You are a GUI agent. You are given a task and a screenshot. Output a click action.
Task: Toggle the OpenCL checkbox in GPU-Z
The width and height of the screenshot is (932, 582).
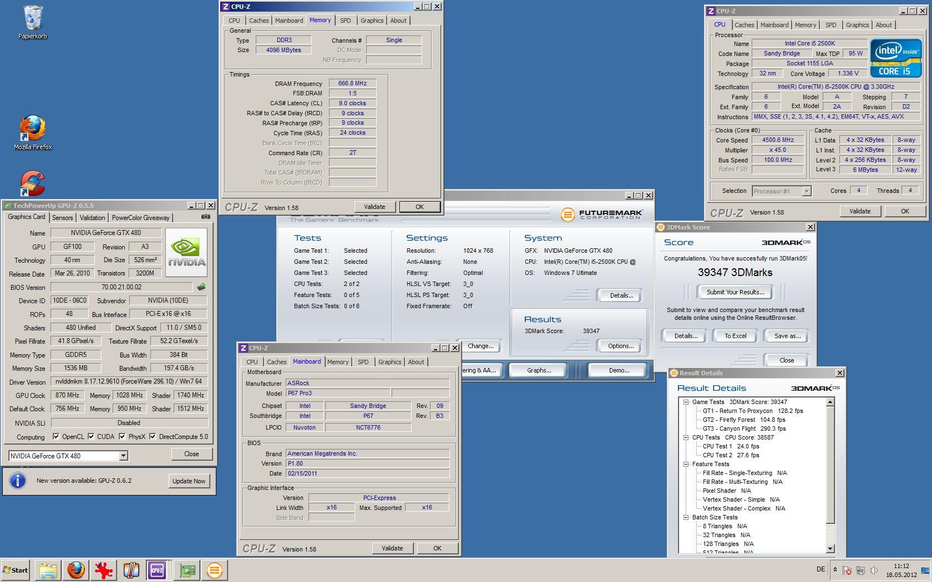[x=56, y=437]
